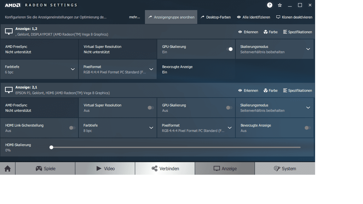Image resolution: width=363 pixels, height=204 pixels.
Task: Click the monitor icon on Anzeige tab
Action: pos(217,169)
